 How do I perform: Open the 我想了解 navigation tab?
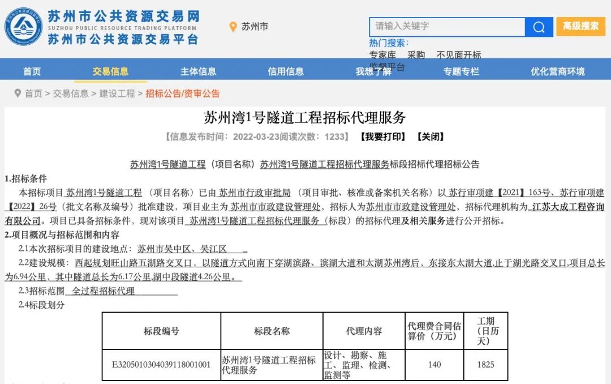pyautogui.click(x=373, y=71)
